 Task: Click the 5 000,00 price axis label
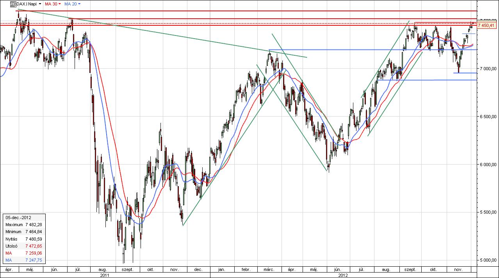488,260
